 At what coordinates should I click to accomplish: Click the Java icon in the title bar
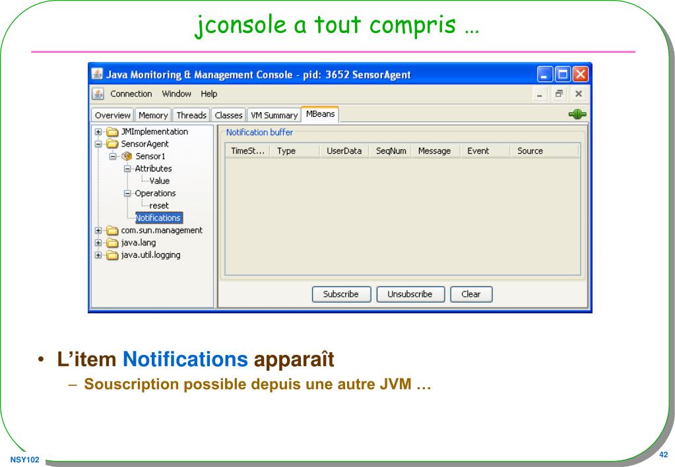point(97,75)
